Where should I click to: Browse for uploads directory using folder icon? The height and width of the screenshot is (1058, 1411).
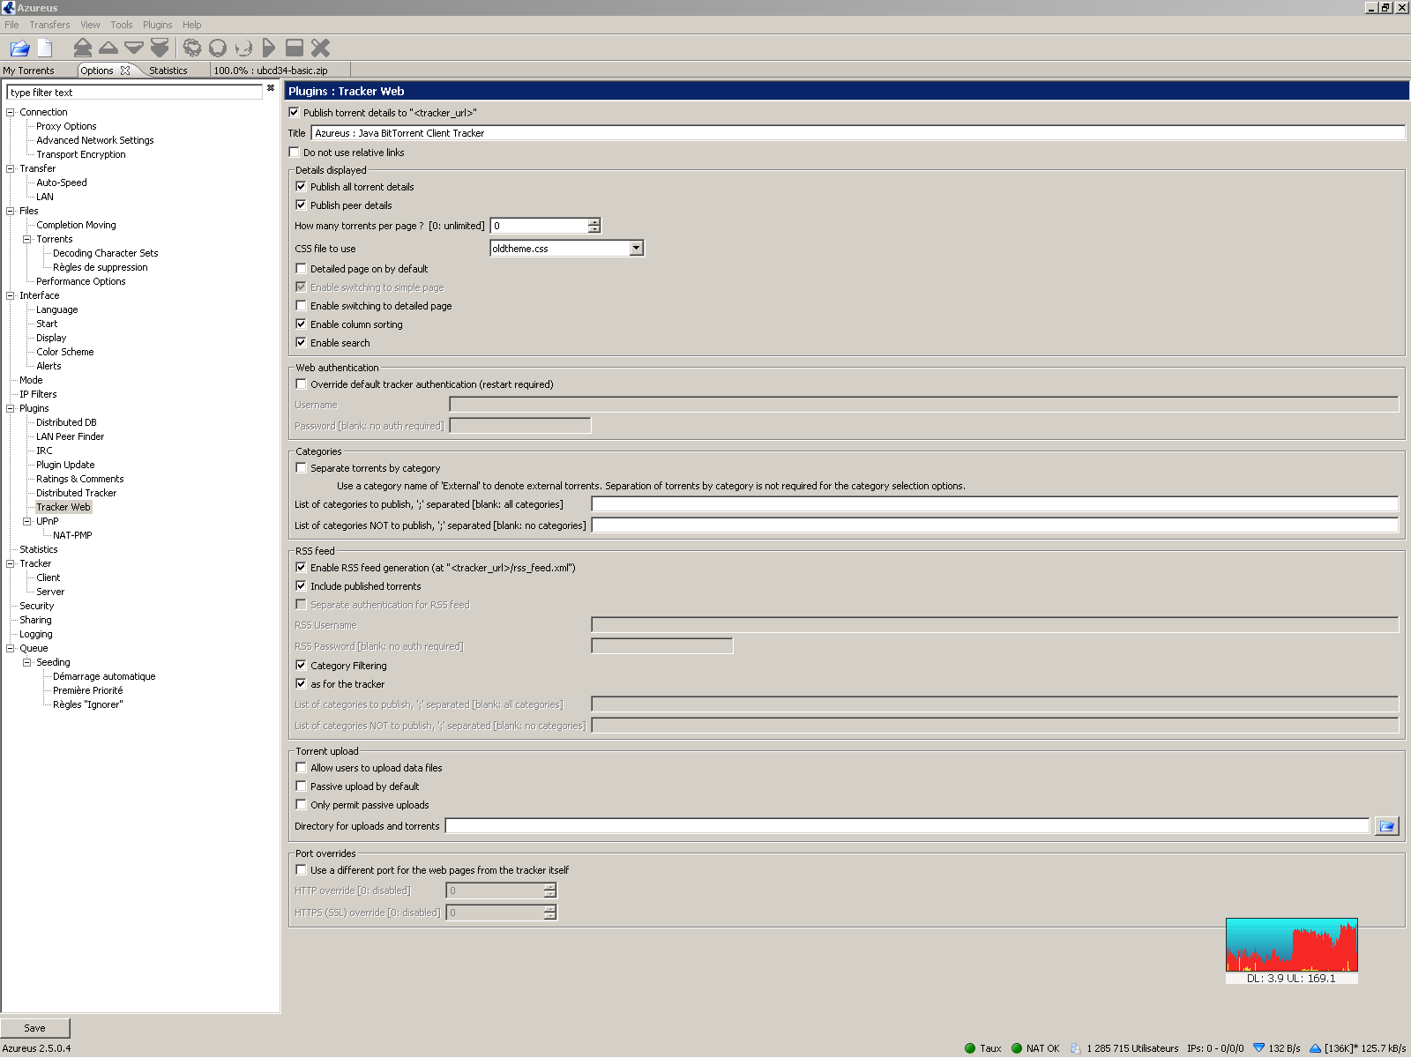point(1386,826)
